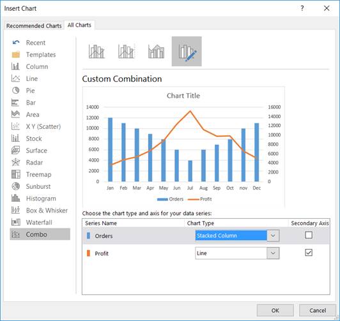
Task: Click the Cancel button
Action: pyautogui.click(x=318, y=310)
